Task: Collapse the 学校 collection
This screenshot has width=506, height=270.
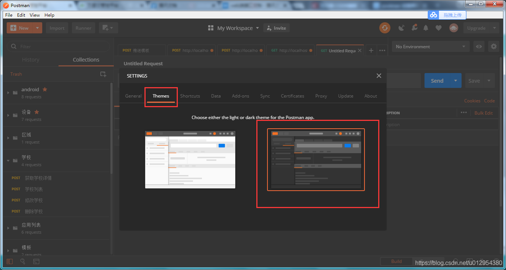Action: [8, 161]
